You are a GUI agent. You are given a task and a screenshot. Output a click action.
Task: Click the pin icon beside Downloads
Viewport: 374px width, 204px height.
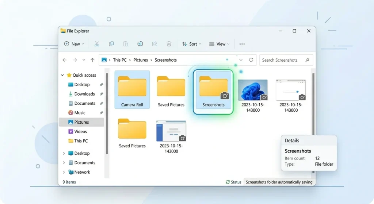(102, 94)
